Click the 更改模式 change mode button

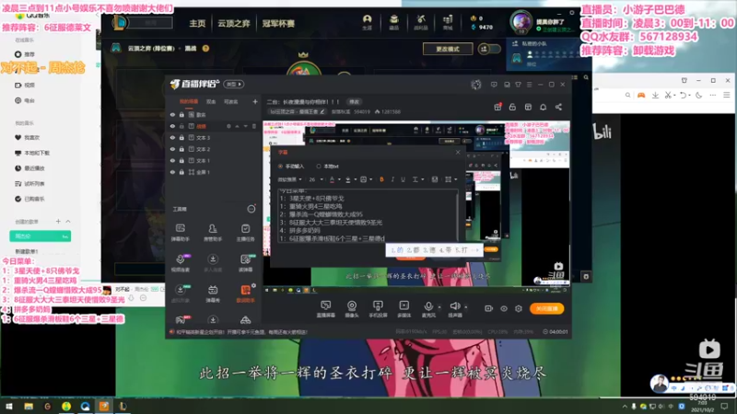[x=448, y=49]
